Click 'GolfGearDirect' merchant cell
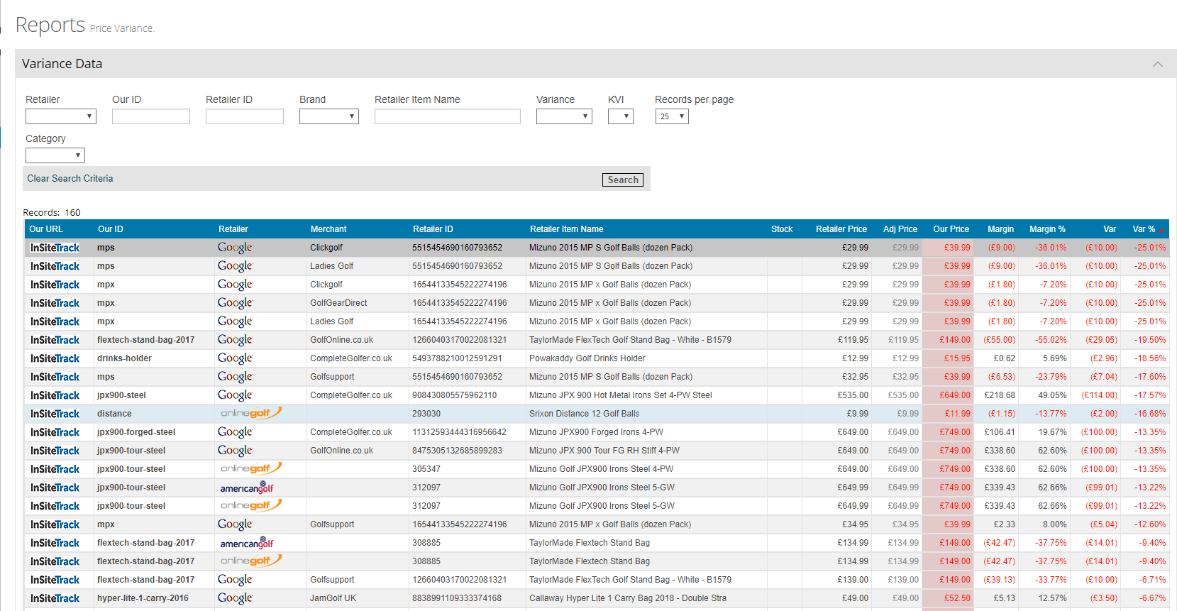This screenshot has height=611, width=1177. pos(339,303)
